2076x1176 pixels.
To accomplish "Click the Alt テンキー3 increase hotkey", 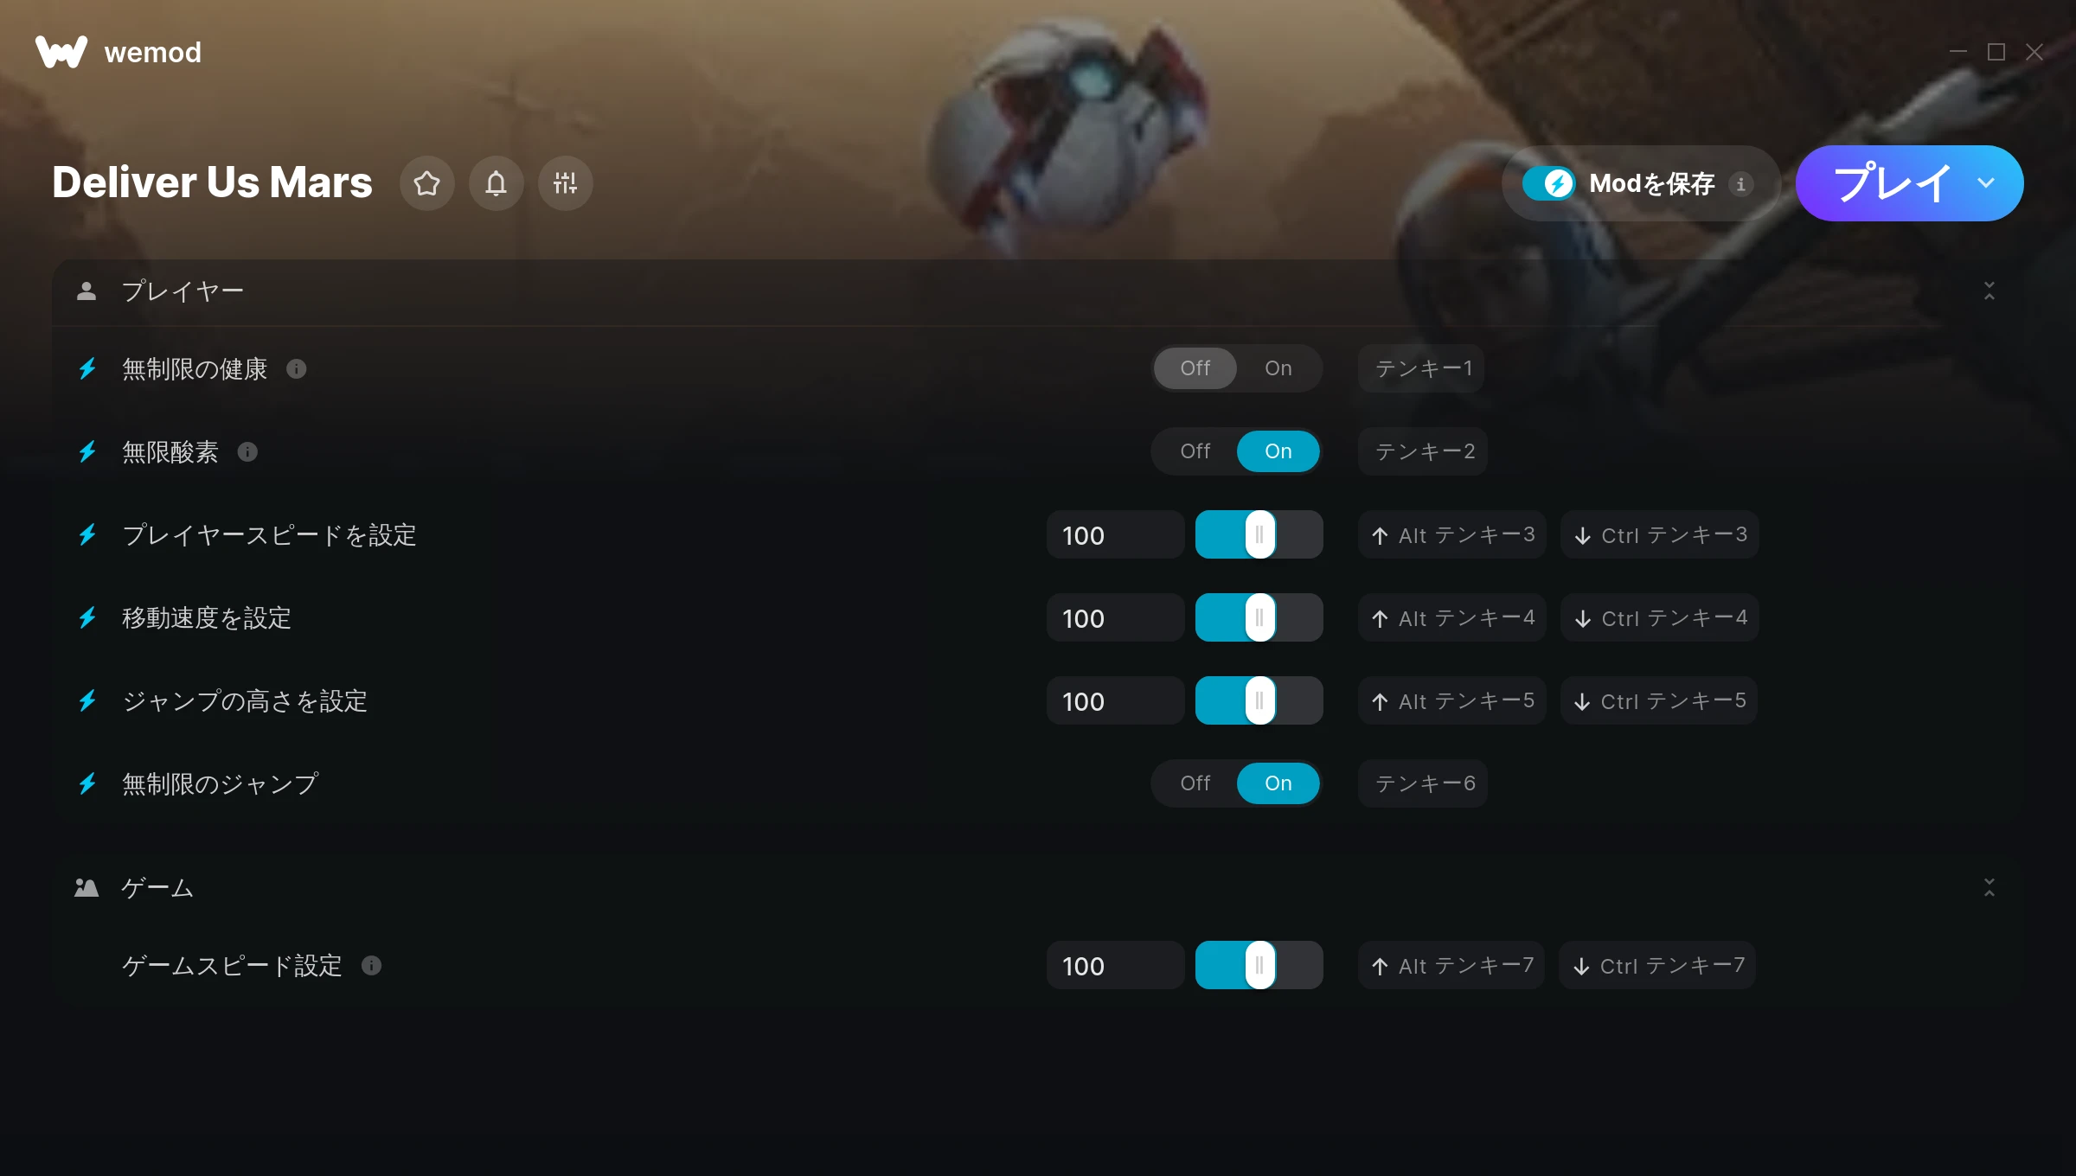I will pos(1452,534).
